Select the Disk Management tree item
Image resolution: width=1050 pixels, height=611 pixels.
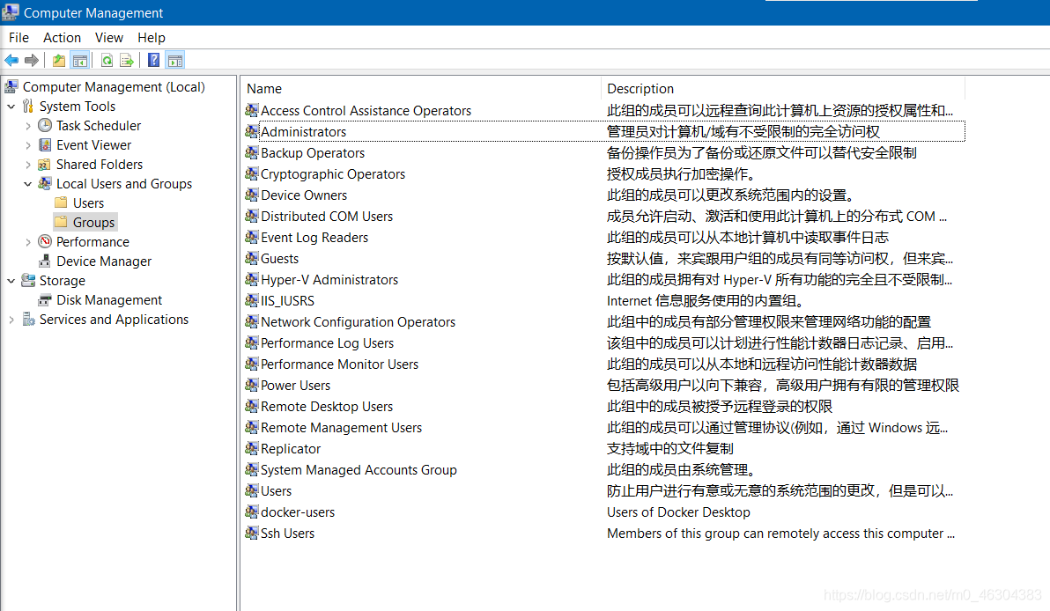tap(109, 300)
